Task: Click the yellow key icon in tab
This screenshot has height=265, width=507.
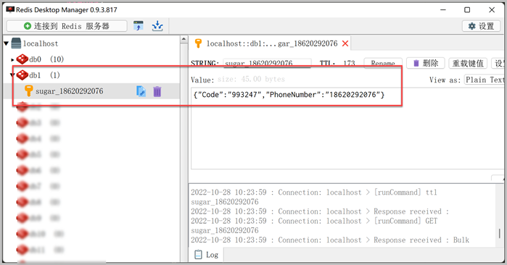Action: coord(198,43)
